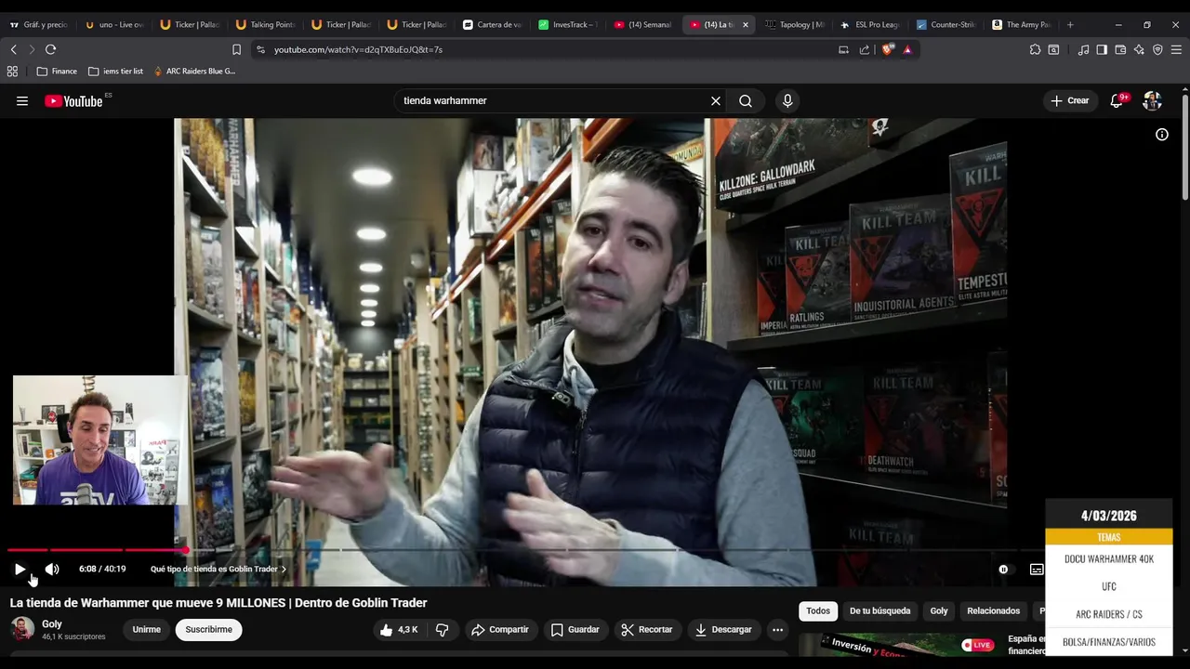Open the Brave Wallet icon
Viewport: 1190px width, 669px height.
pyautogui.click(x=1120, y=49)
